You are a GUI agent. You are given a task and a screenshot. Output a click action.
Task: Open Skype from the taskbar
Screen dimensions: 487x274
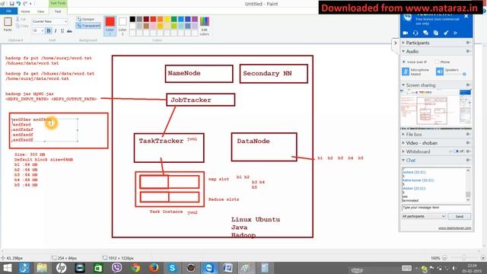click(172, 267)
